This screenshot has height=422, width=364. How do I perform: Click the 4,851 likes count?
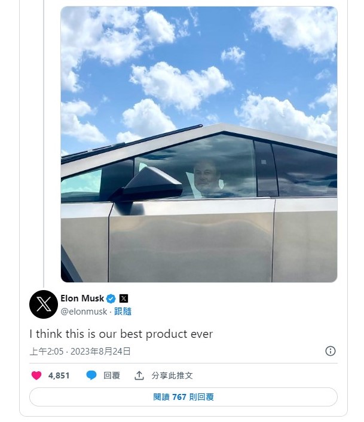pyautogui.click(x=59, y=375)
